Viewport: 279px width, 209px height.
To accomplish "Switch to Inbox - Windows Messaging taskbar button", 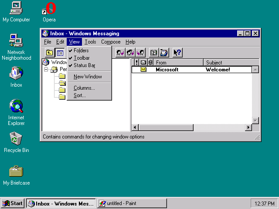I will [61, 203].
